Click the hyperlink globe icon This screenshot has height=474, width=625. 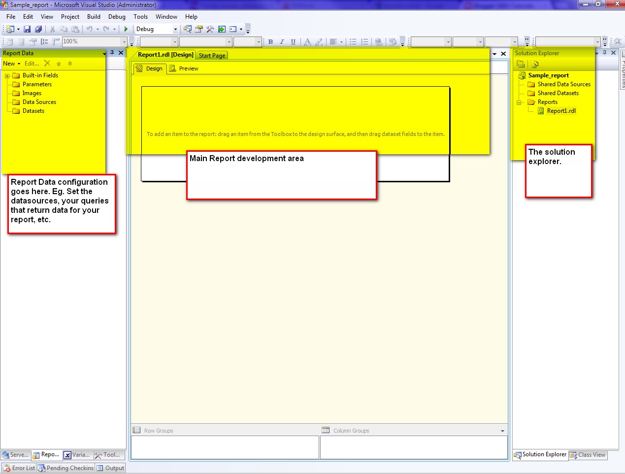click(x=379, y=42)
